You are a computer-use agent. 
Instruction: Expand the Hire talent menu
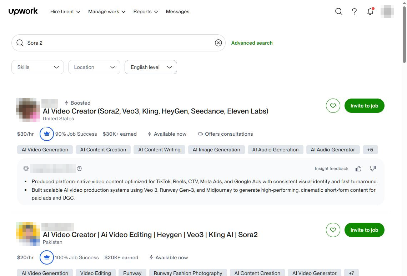point(65,11)
